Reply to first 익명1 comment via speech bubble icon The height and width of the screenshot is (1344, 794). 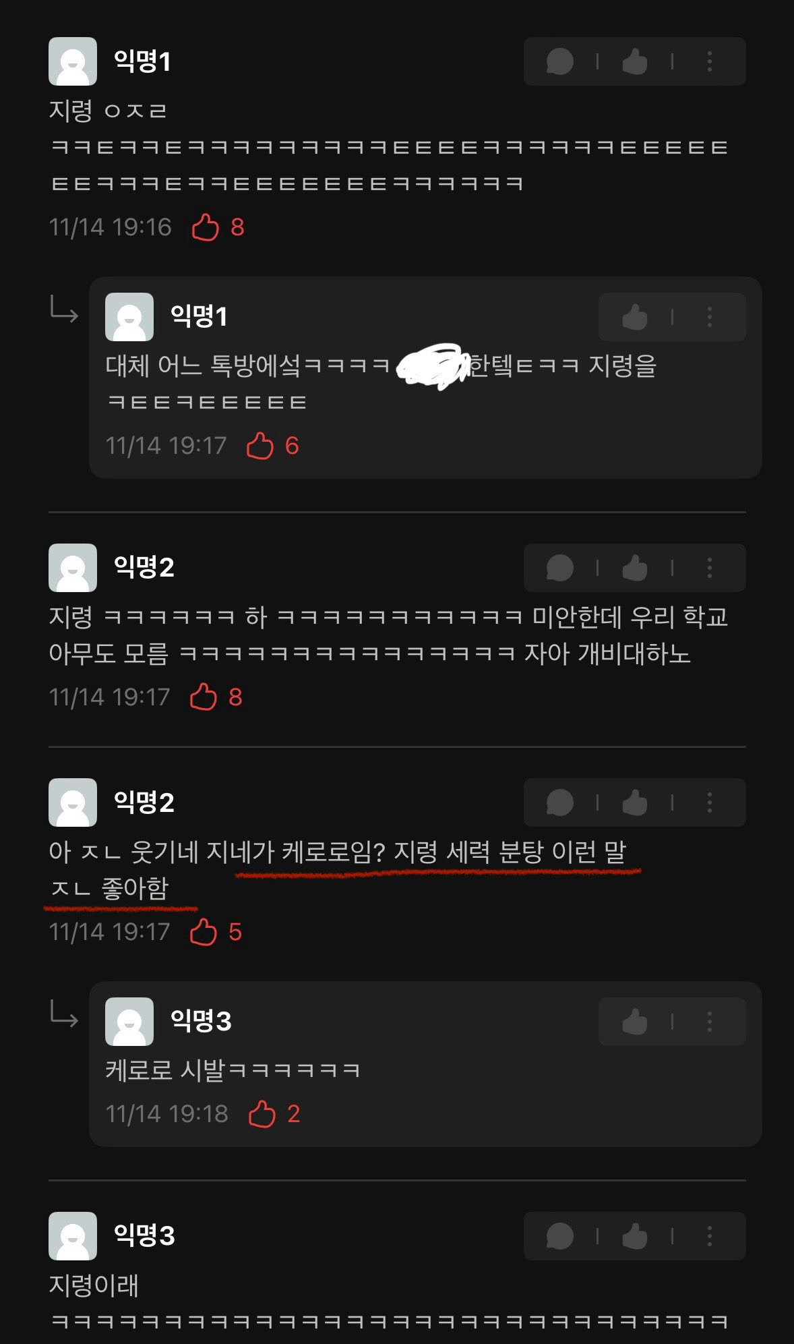click(x=560, y=61)
